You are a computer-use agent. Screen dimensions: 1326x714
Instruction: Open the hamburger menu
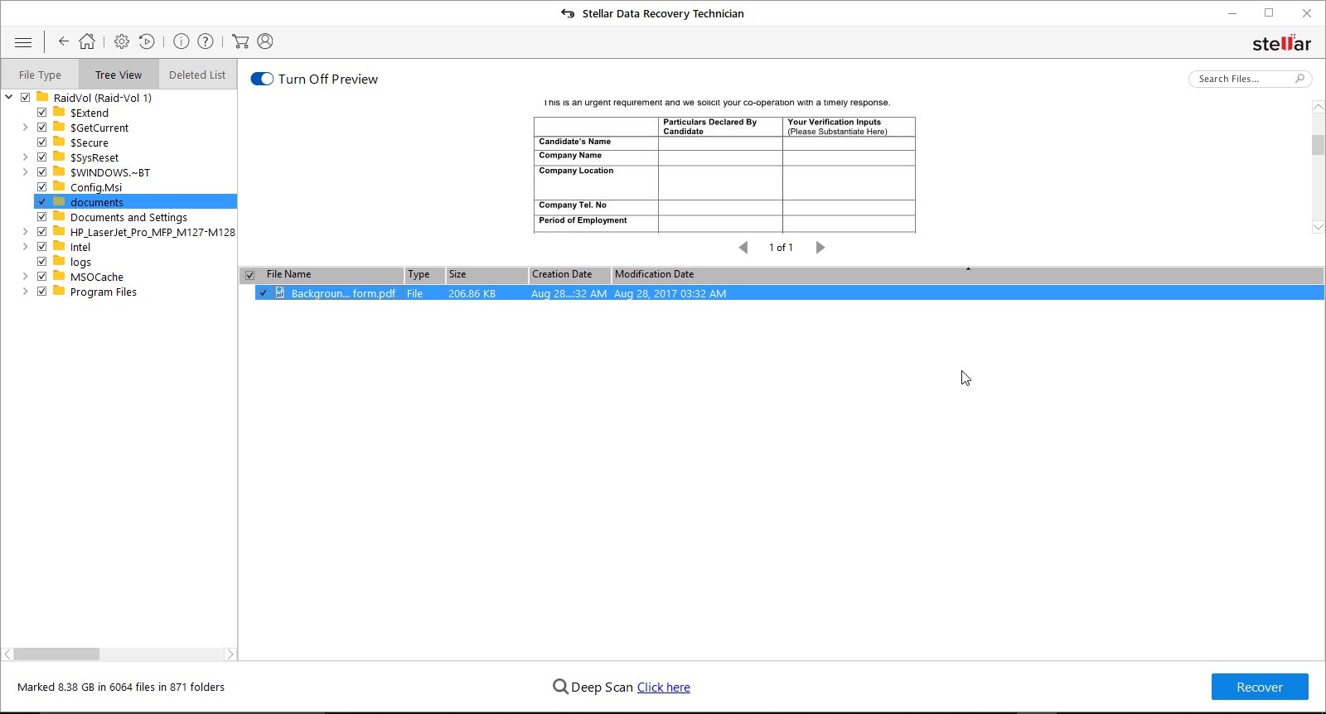(23, 42)
